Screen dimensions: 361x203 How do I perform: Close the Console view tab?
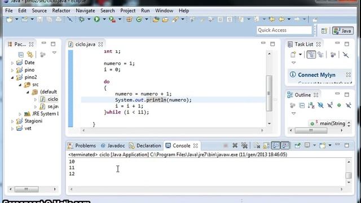(x=196, y=145)
